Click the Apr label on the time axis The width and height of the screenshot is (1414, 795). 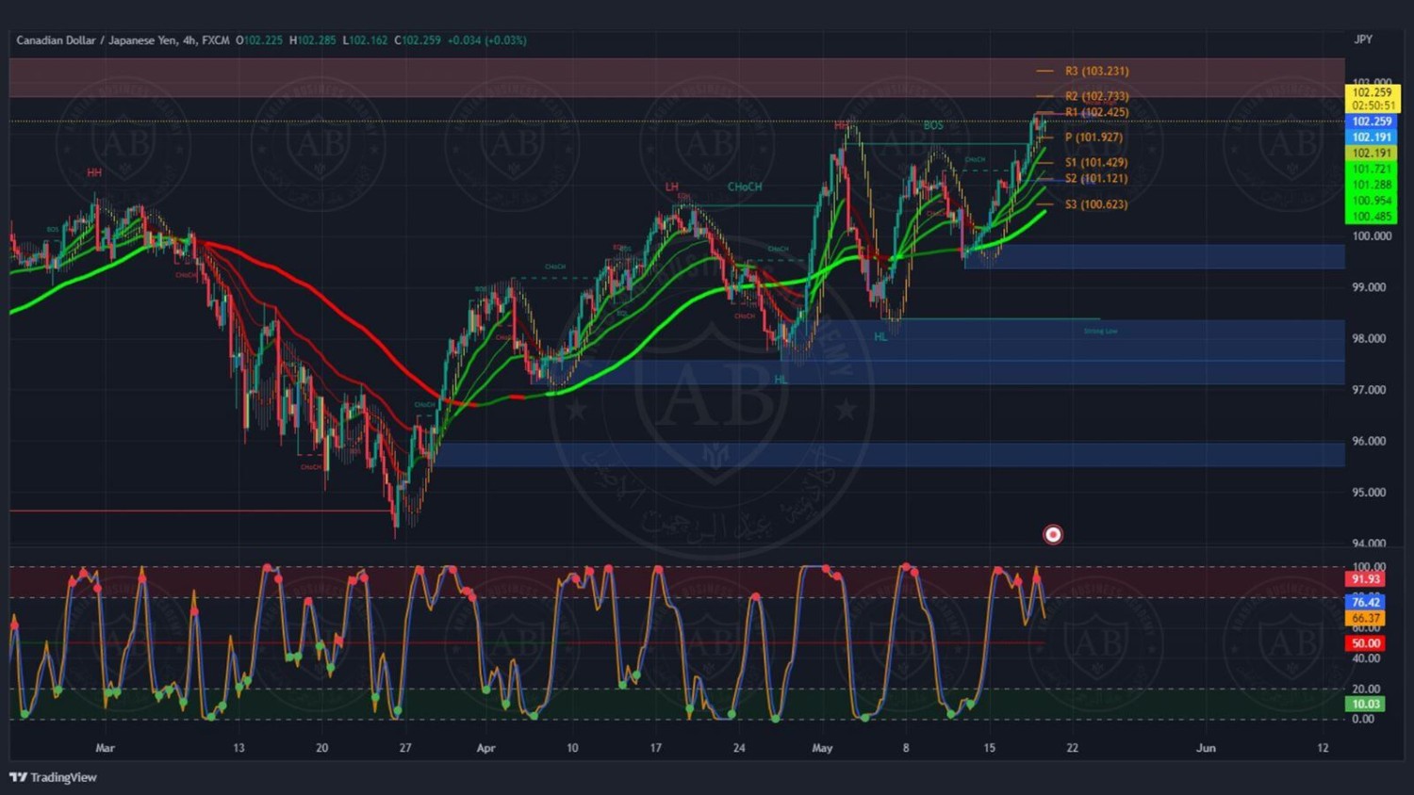tap(485, 748)
